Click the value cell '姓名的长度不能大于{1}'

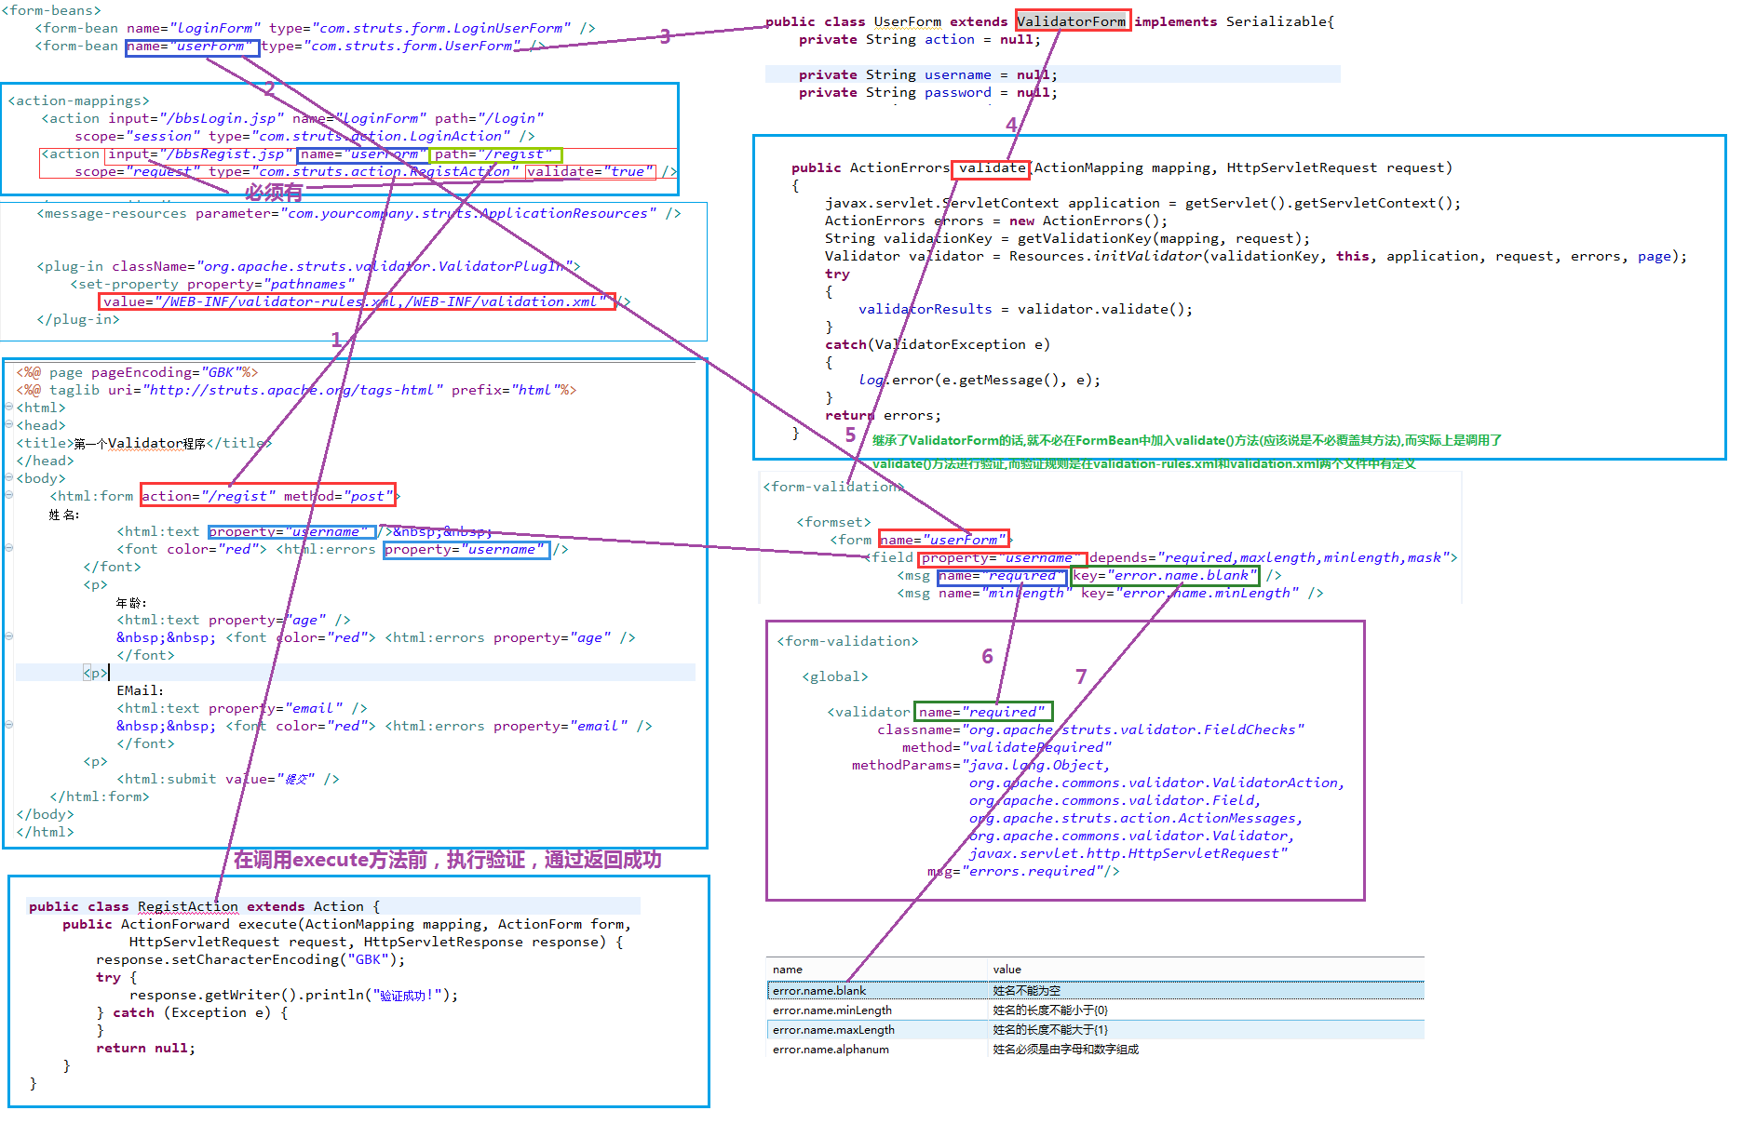(1050, 1030)
